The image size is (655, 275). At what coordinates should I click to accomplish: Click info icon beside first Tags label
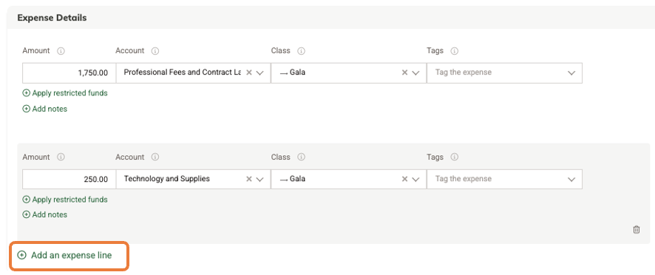point(455,51)
